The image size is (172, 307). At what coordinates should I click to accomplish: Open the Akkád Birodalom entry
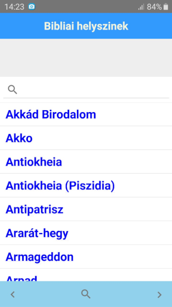pos(86,114)
